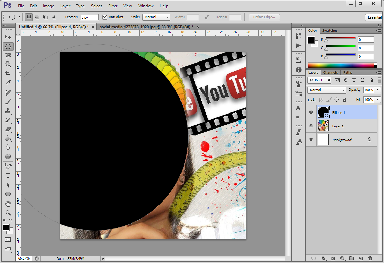The image size is (384, 263).
Task: Open the Essentials workspace dropdown
Action: (374, 17)
